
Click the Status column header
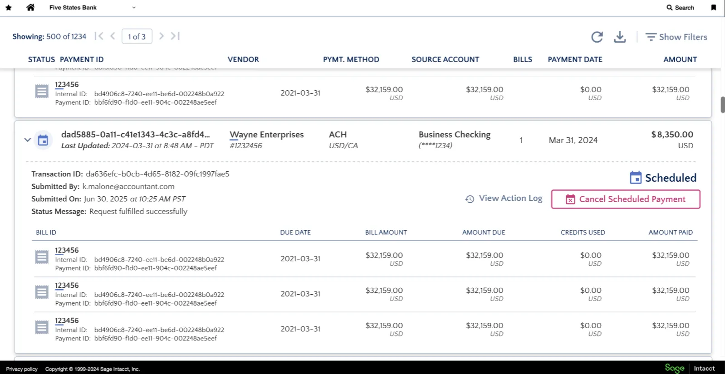coord(41,59)
